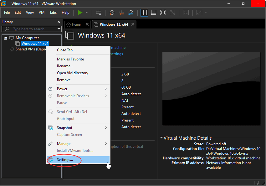Enter full screen mode via toolbar icon
266x186 pixels.
pos(163,13)
